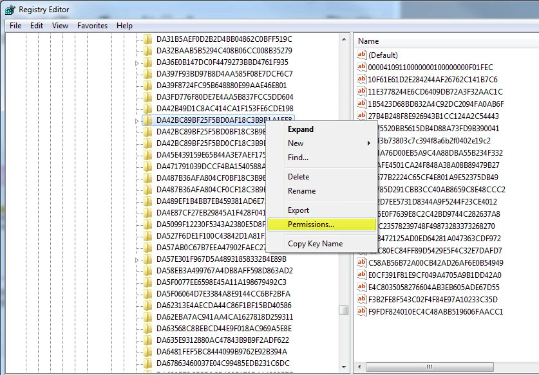The width and height of the screenshot is (539, 375).
Task: Click string icon of E4C8035058276604AB3EB605ADE67D55
Action: (x=362, y=286)
